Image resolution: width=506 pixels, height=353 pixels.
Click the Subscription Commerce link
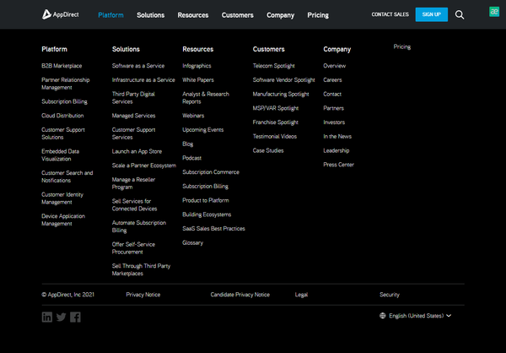point(211,172)
